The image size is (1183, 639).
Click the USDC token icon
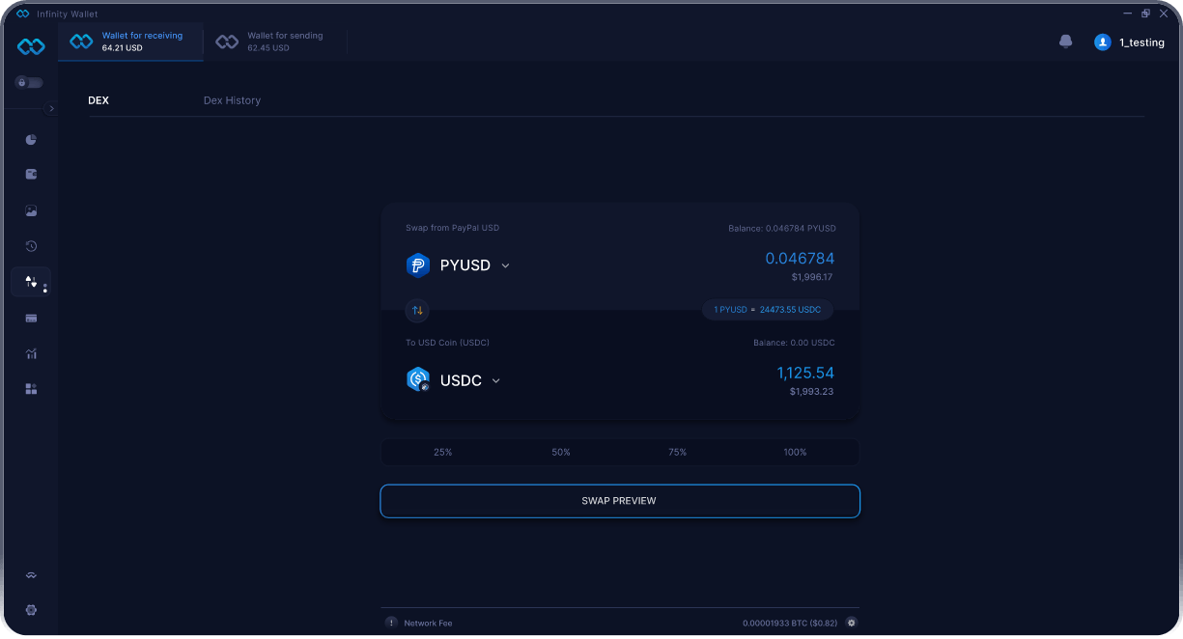pos(418,380)
